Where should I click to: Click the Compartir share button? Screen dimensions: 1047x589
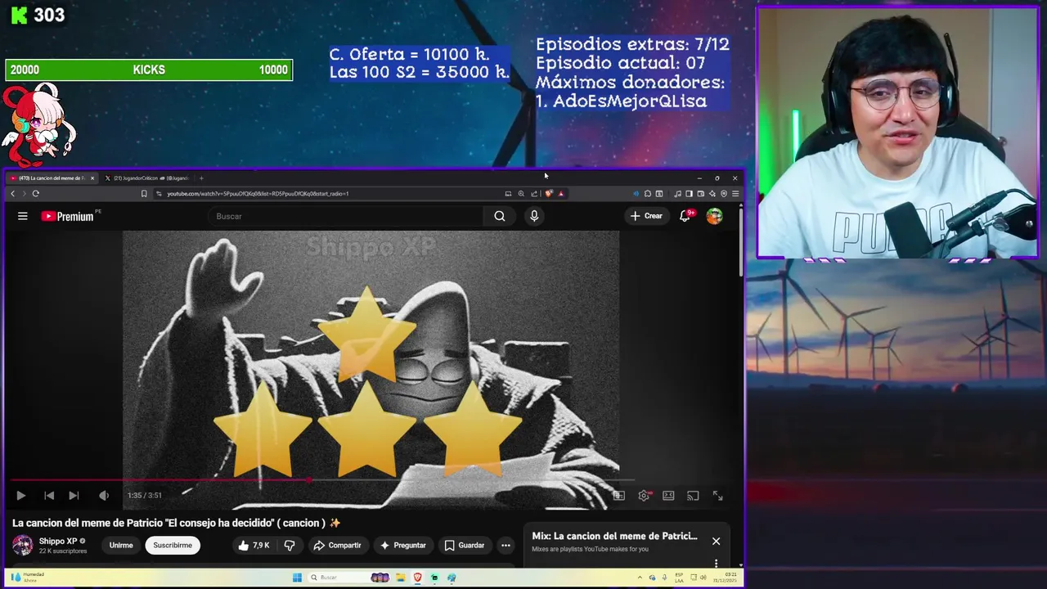point(338,546)
